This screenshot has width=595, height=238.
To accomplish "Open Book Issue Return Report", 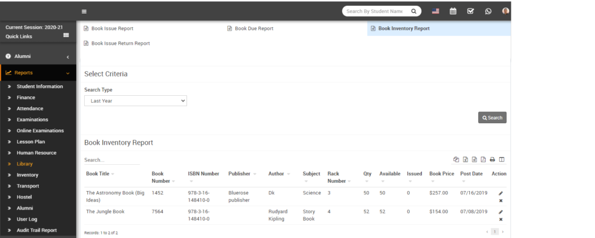I will point(120,44).
